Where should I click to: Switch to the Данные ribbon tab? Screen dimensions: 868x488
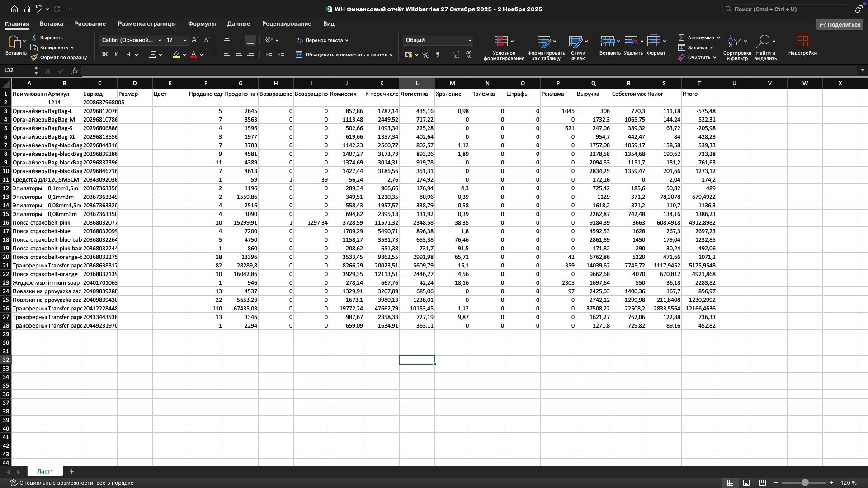[x=238, y=23]
